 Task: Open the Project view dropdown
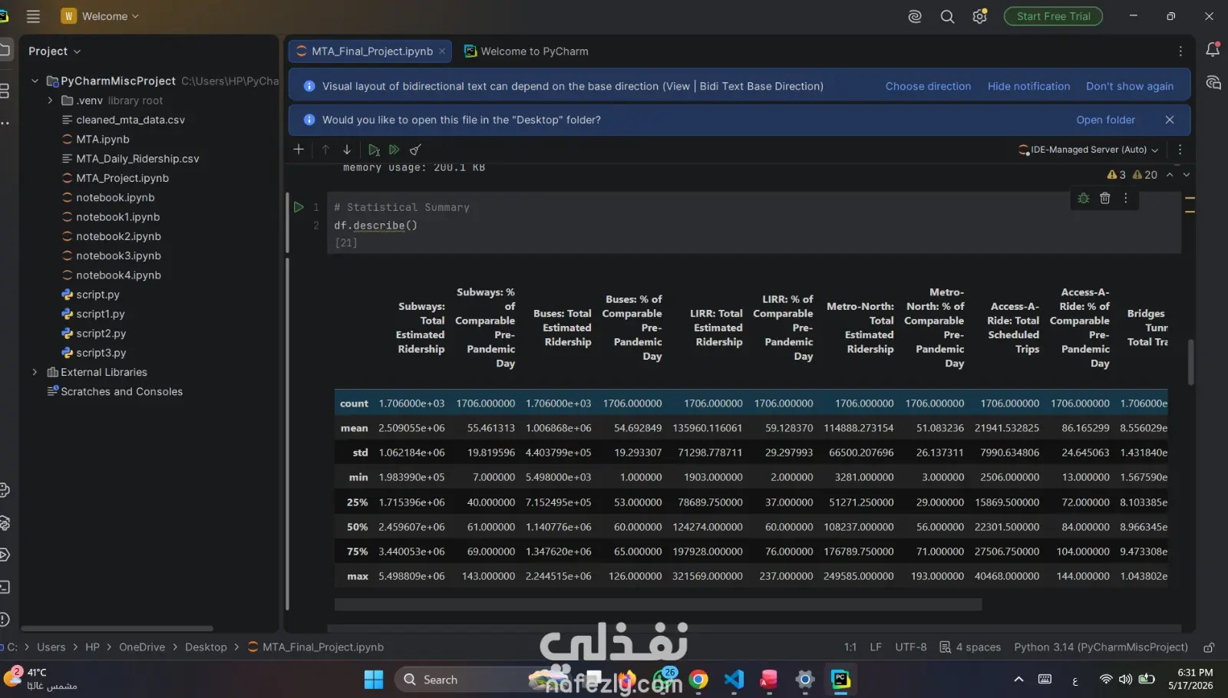[54, 51]
